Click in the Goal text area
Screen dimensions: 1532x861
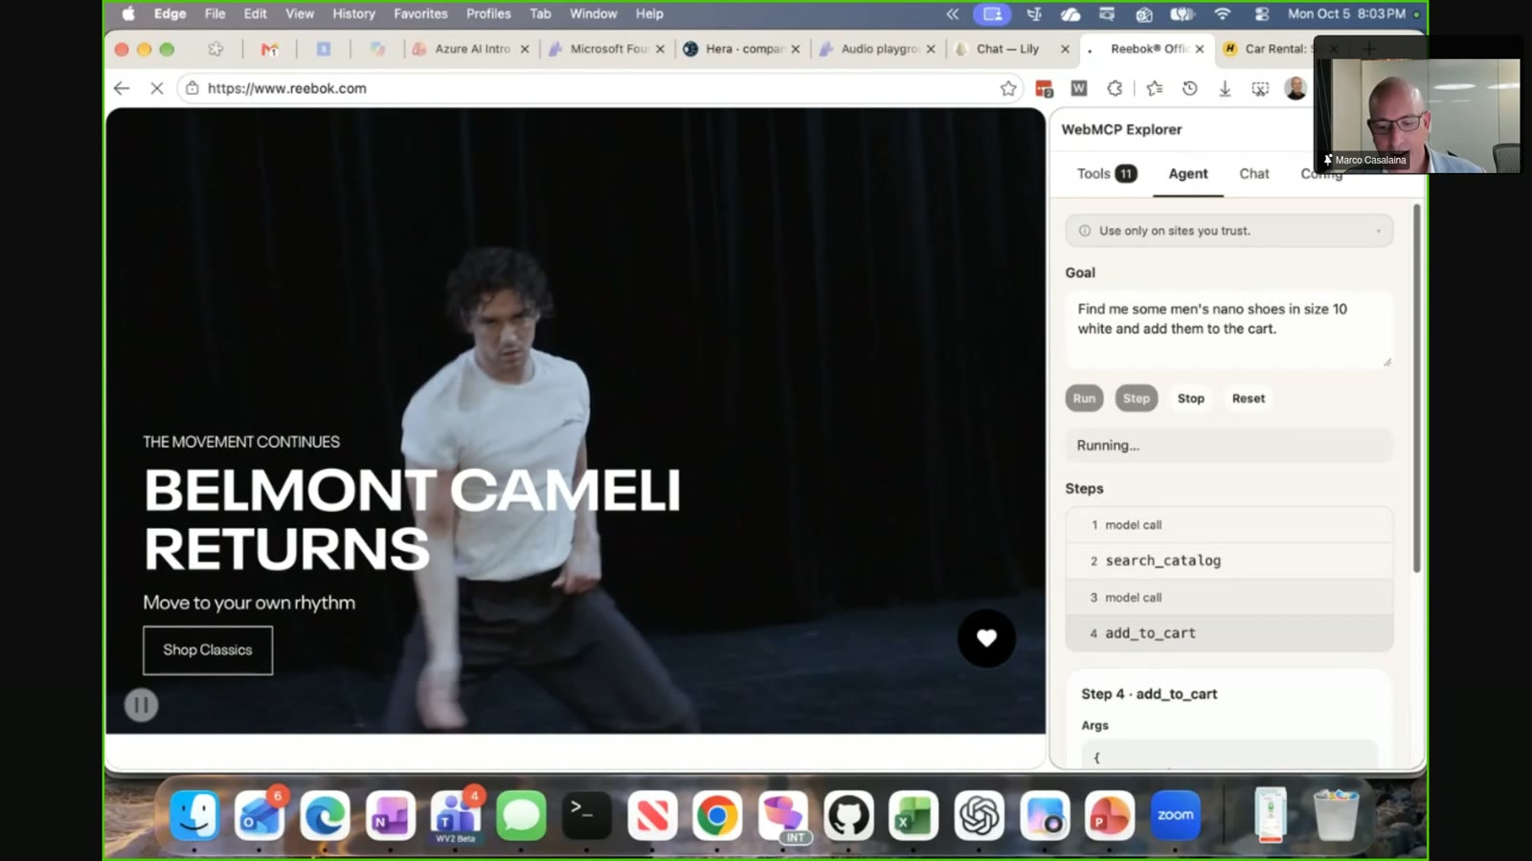[1228, 329]
